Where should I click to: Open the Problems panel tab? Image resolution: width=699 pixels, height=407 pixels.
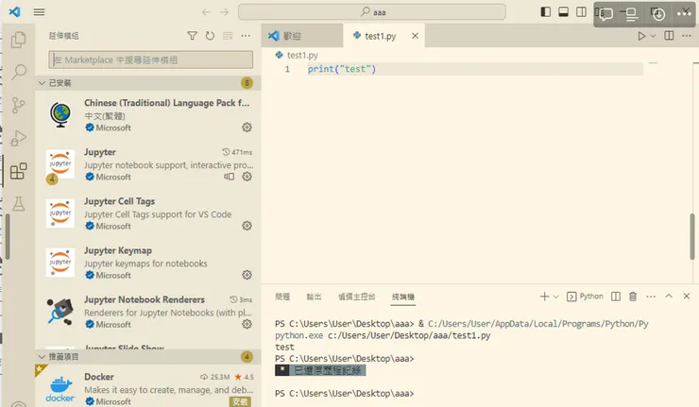click(x=282, y=297)
